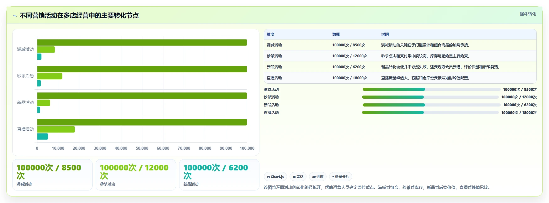Select the 进度 chip
The height and width of the screenshot is (203, 549).
click(x=318, y=177)
